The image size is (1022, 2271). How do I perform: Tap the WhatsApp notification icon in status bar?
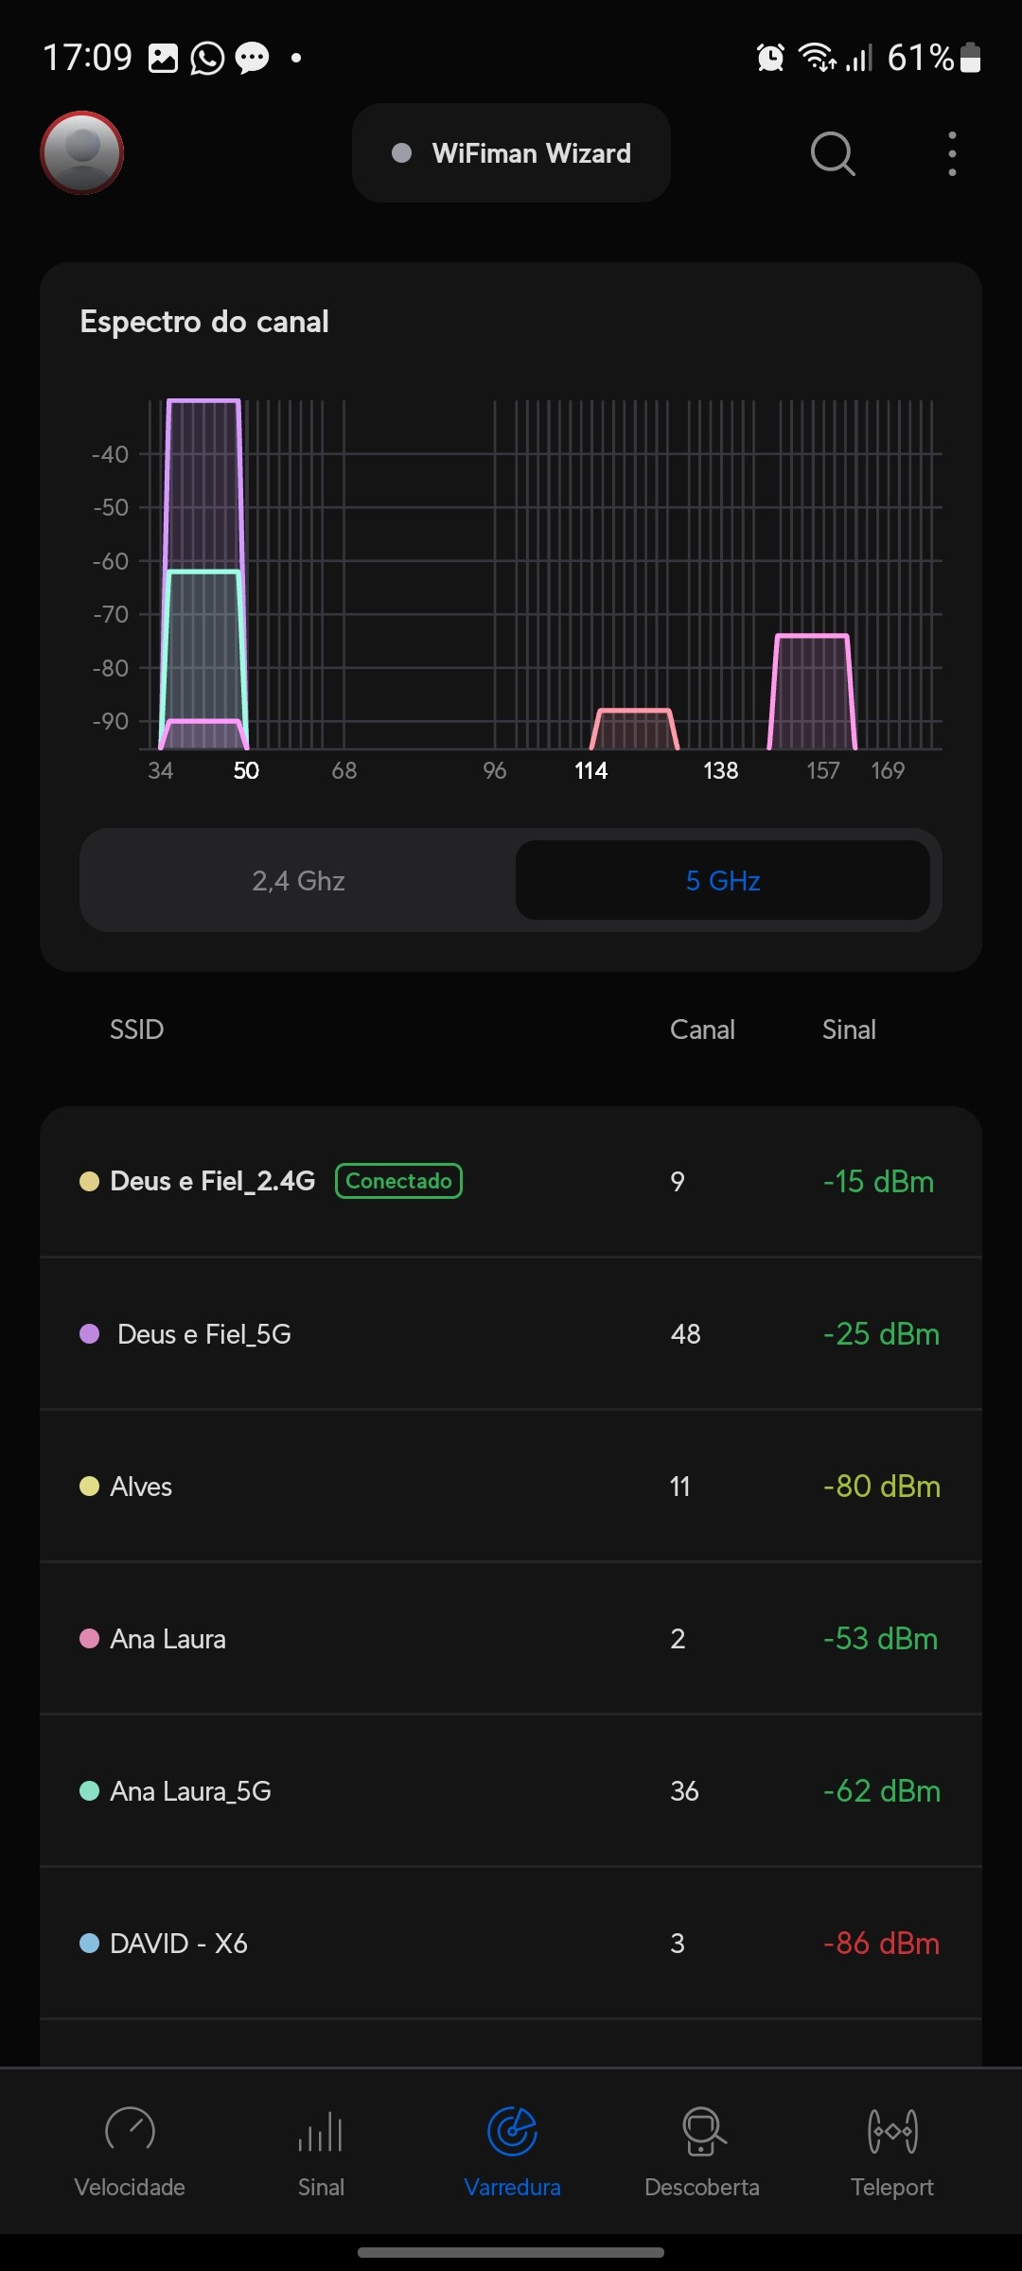click(207, 59)
